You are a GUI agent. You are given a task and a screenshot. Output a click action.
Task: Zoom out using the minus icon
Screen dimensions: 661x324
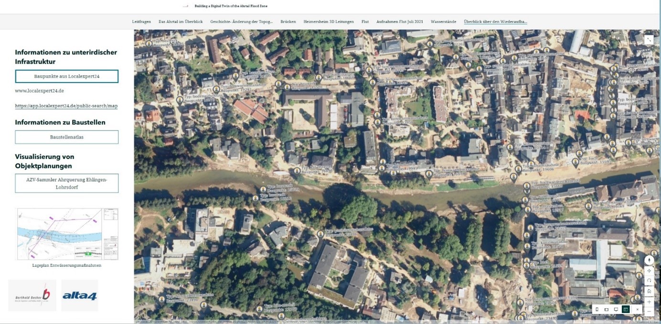(648, 312)
